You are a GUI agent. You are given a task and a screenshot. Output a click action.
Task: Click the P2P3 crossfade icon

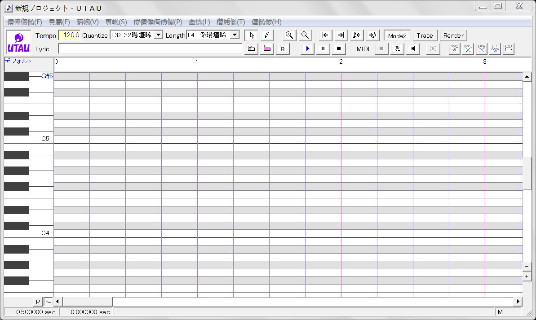point(468,48)
